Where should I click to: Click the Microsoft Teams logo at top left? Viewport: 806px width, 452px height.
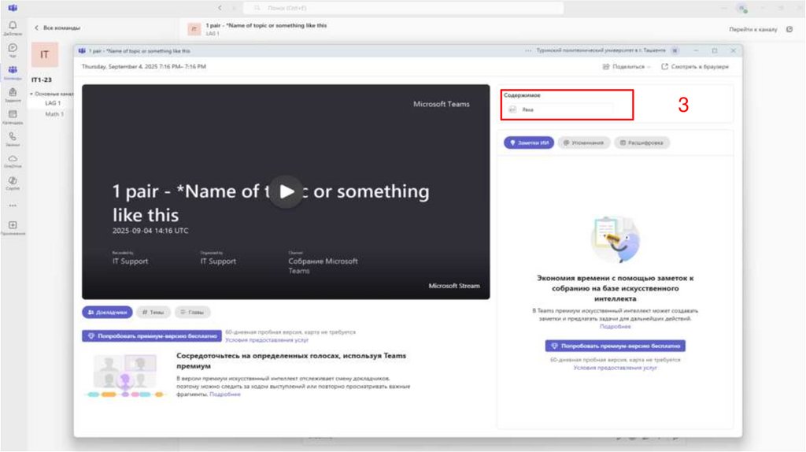point(13,8)
